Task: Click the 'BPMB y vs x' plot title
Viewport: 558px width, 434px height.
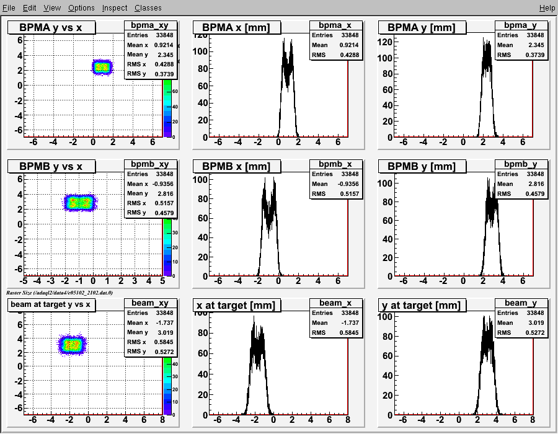Action: pos(51,166)
